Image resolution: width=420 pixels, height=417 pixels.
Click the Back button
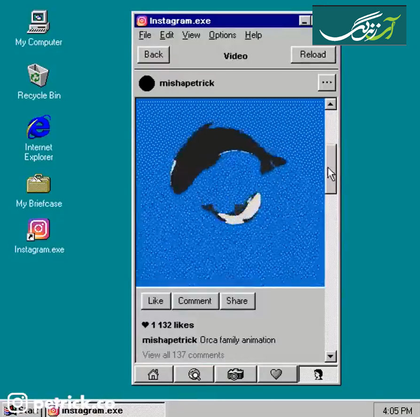point(154,54)
